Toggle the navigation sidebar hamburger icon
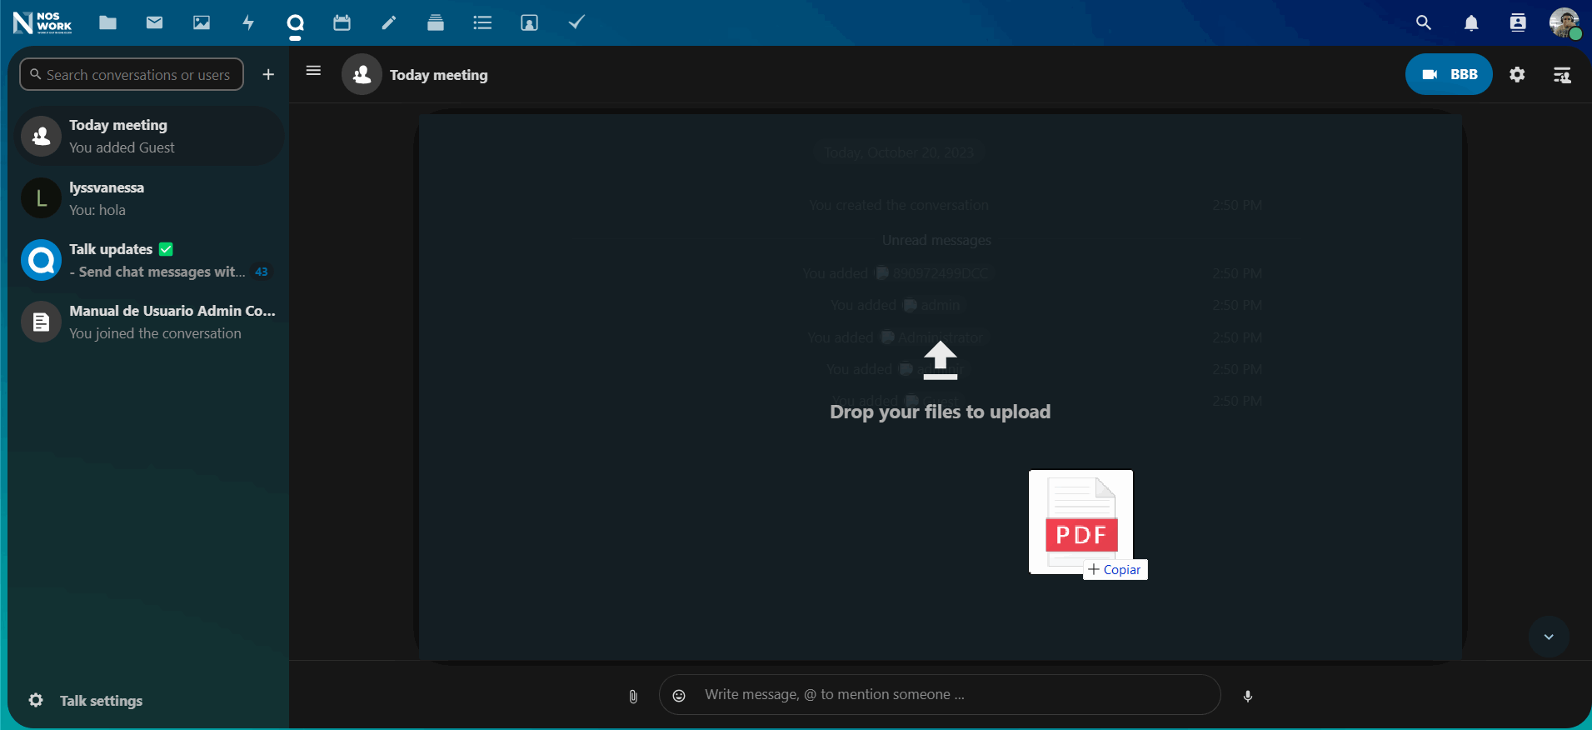The height and width of the screenshot is (730, 1592). (313, 71)
